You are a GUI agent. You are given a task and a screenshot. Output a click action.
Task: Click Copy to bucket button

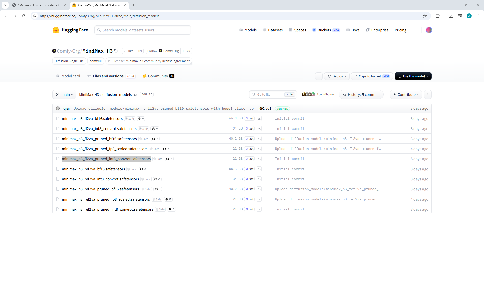tap(372, 76)
